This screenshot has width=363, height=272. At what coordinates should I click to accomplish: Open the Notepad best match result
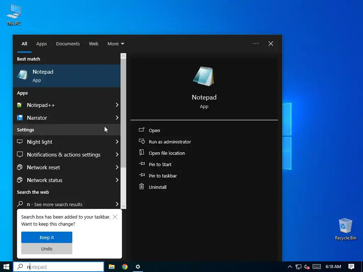pyautogui.click(x=67, y=76)
